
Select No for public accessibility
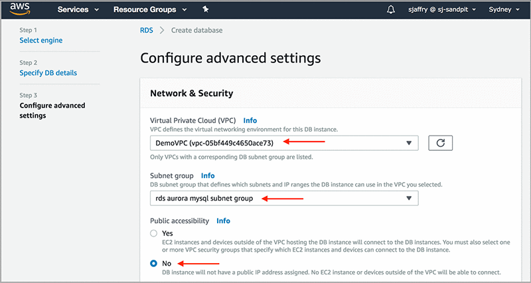tap(154, 263)
